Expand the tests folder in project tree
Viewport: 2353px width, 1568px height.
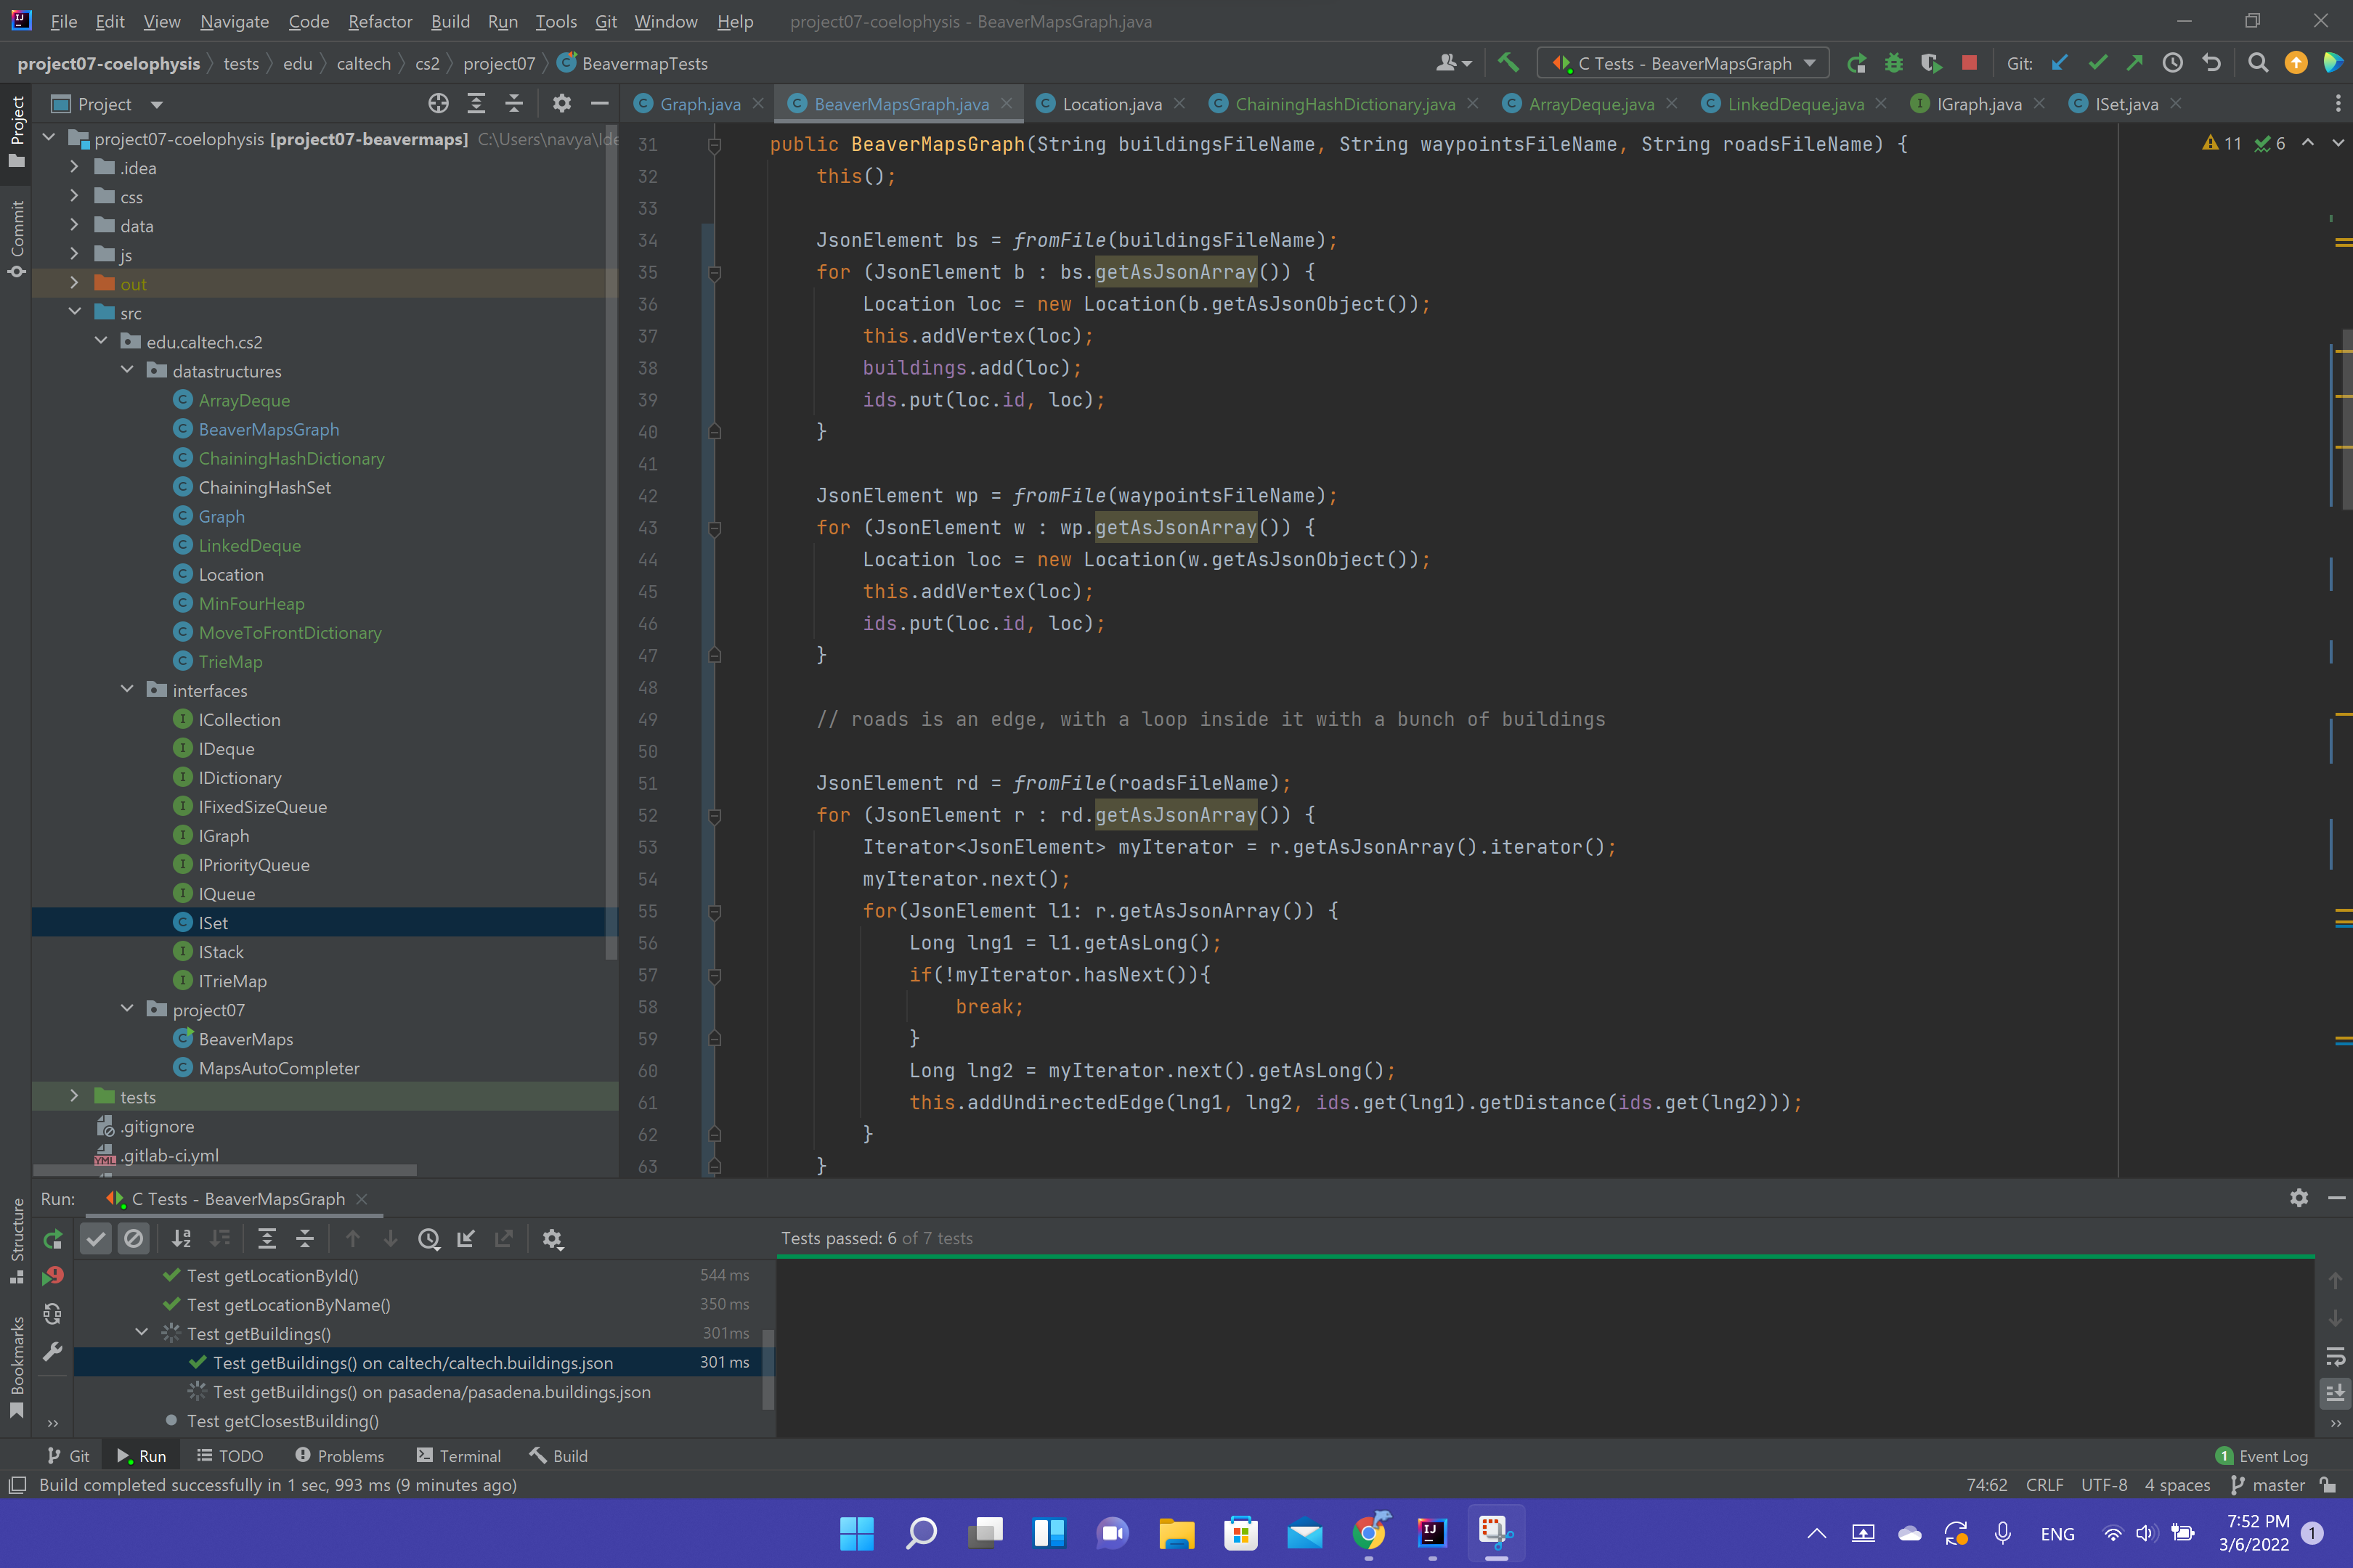(x=74, y=1097)
